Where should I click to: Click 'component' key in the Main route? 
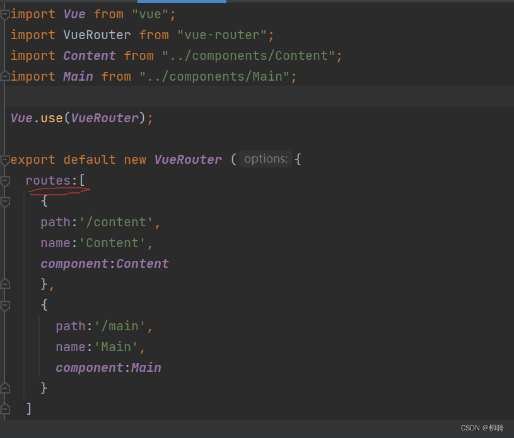tap(90, 367)
